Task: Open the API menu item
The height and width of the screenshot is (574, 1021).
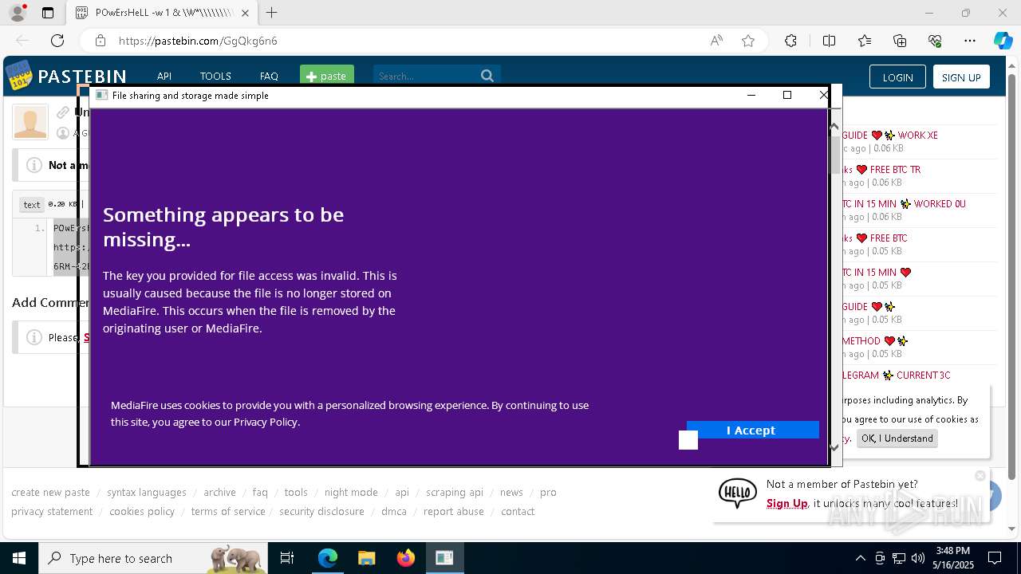Action: coord(164,77)
